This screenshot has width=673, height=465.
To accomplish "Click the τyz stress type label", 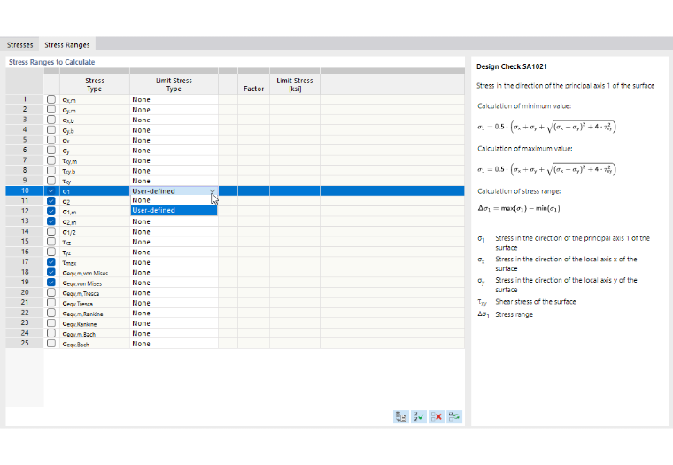I will pyautogui.click(x=66, y=252).
